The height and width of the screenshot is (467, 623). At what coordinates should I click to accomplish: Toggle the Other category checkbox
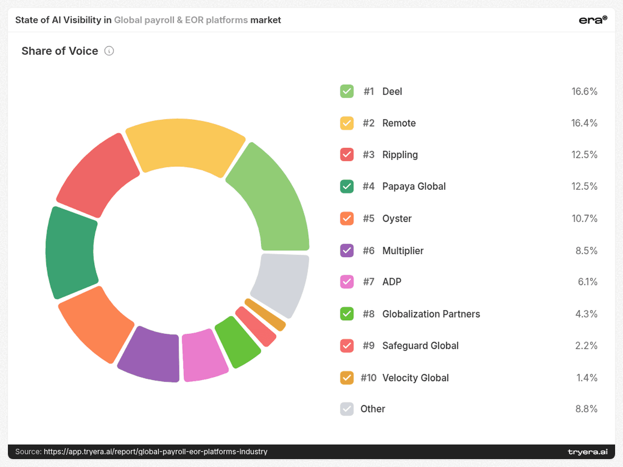(x=347, y=409)
